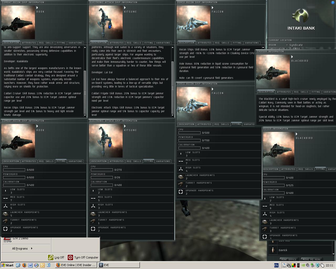Click the Blackbird ship image in description window
This screenshot has width=336, height=269.
tap(273, 71)
